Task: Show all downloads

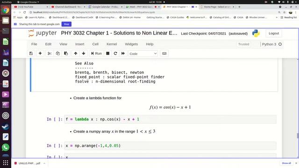Action: (x=286, y=163)
